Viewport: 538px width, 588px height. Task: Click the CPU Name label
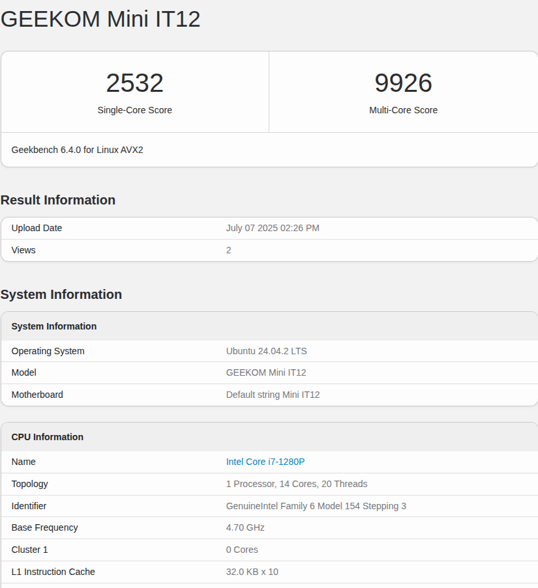tap(23, 462)
